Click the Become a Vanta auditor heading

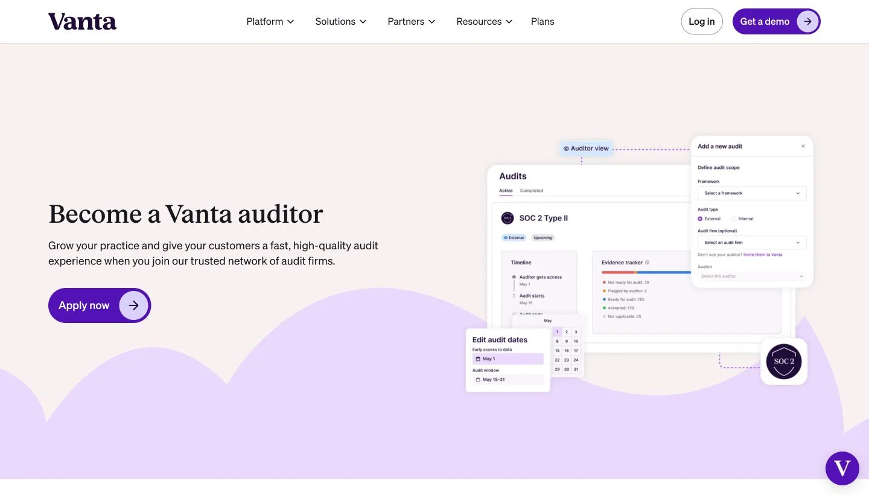(x=186, y=214)
